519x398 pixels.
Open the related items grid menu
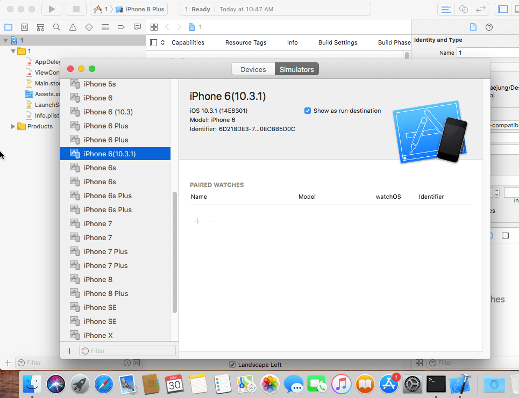pos(154,27)
